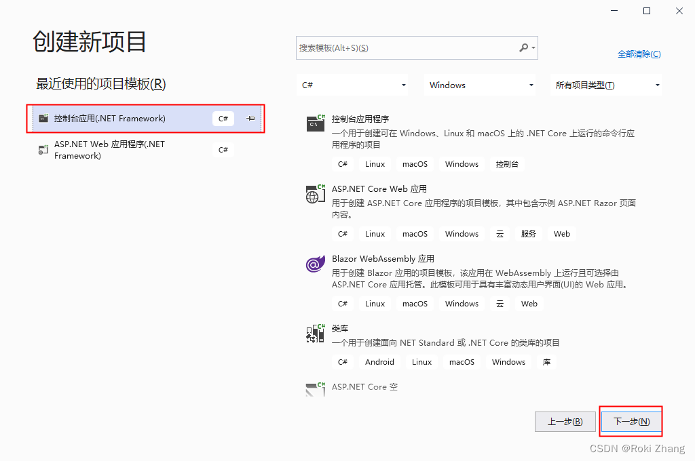695x461 pixels.
Task: Click C# tag under 类库
Action: 343,362
